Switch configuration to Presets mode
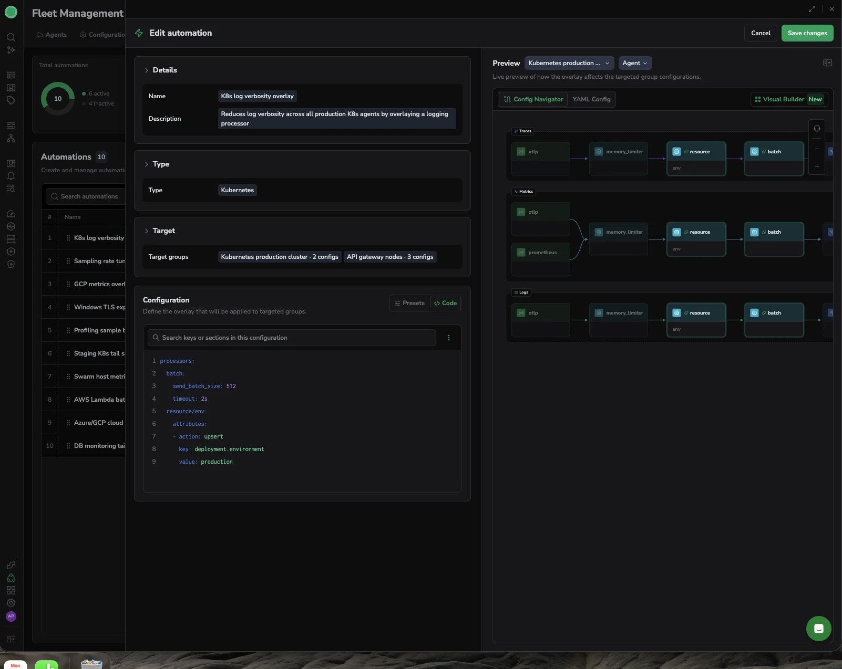Image resolution: width=842 pixels, height=669 pixels. coord(410,303)
